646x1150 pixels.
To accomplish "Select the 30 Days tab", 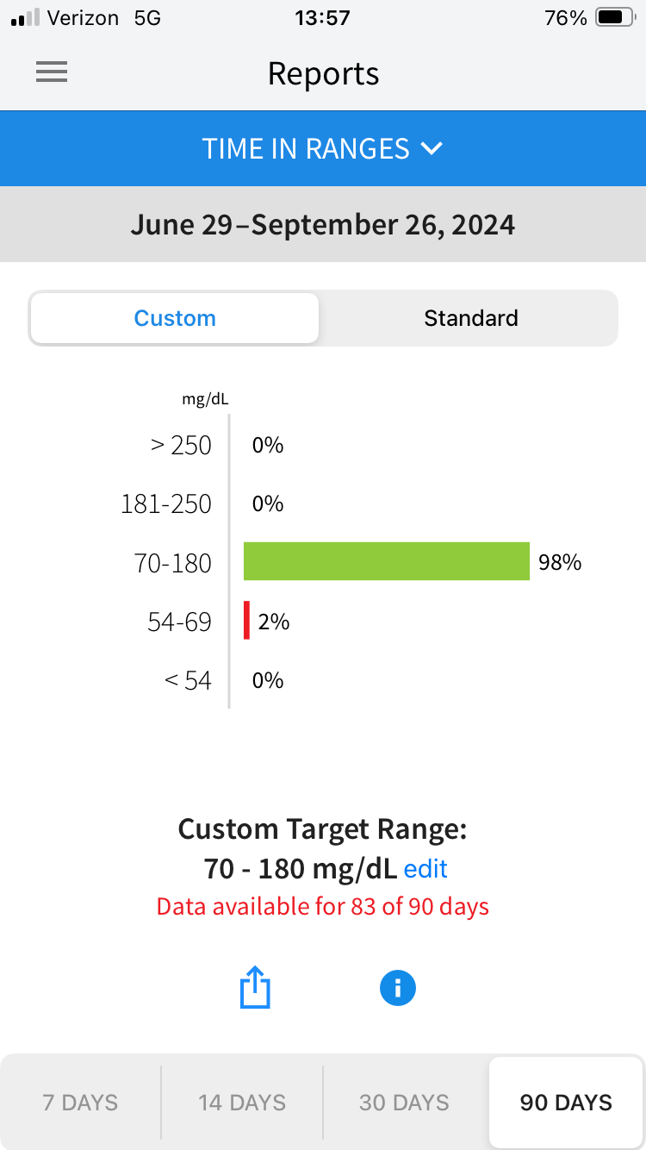I will (x=404, y=1103).
